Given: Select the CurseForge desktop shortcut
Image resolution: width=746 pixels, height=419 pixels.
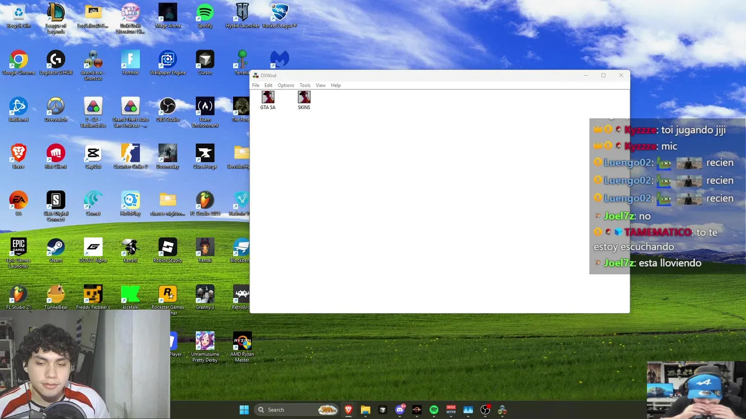Looking at the screenshot, I should tap(205, 157).
